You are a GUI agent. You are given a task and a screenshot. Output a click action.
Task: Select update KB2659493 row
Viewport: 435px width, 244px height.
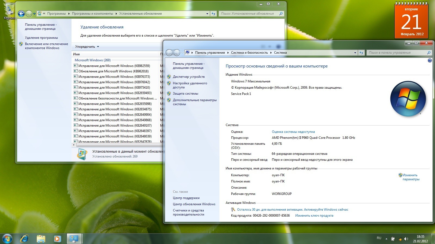(x=116, y=93)
